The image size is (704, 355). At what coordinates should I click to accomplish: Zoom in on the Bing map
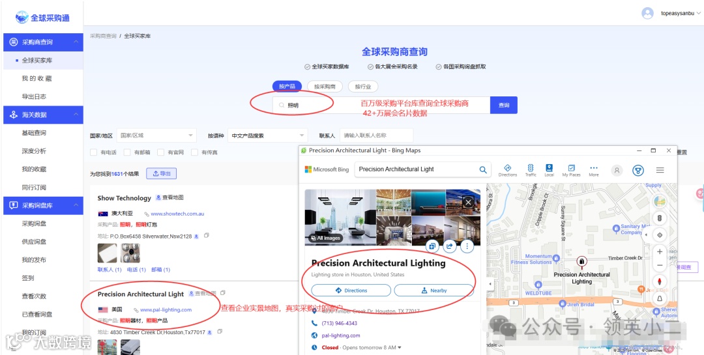click(660, 252)
